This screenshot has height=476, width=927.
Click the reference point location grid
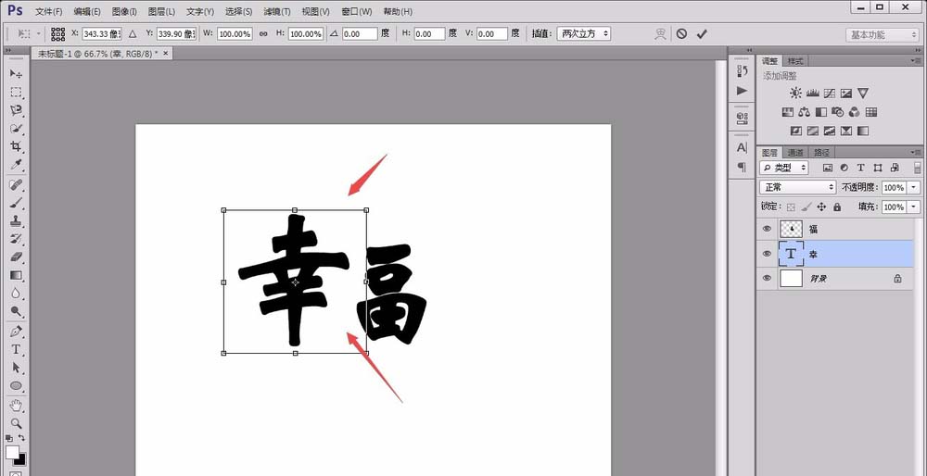coord(57,33)
